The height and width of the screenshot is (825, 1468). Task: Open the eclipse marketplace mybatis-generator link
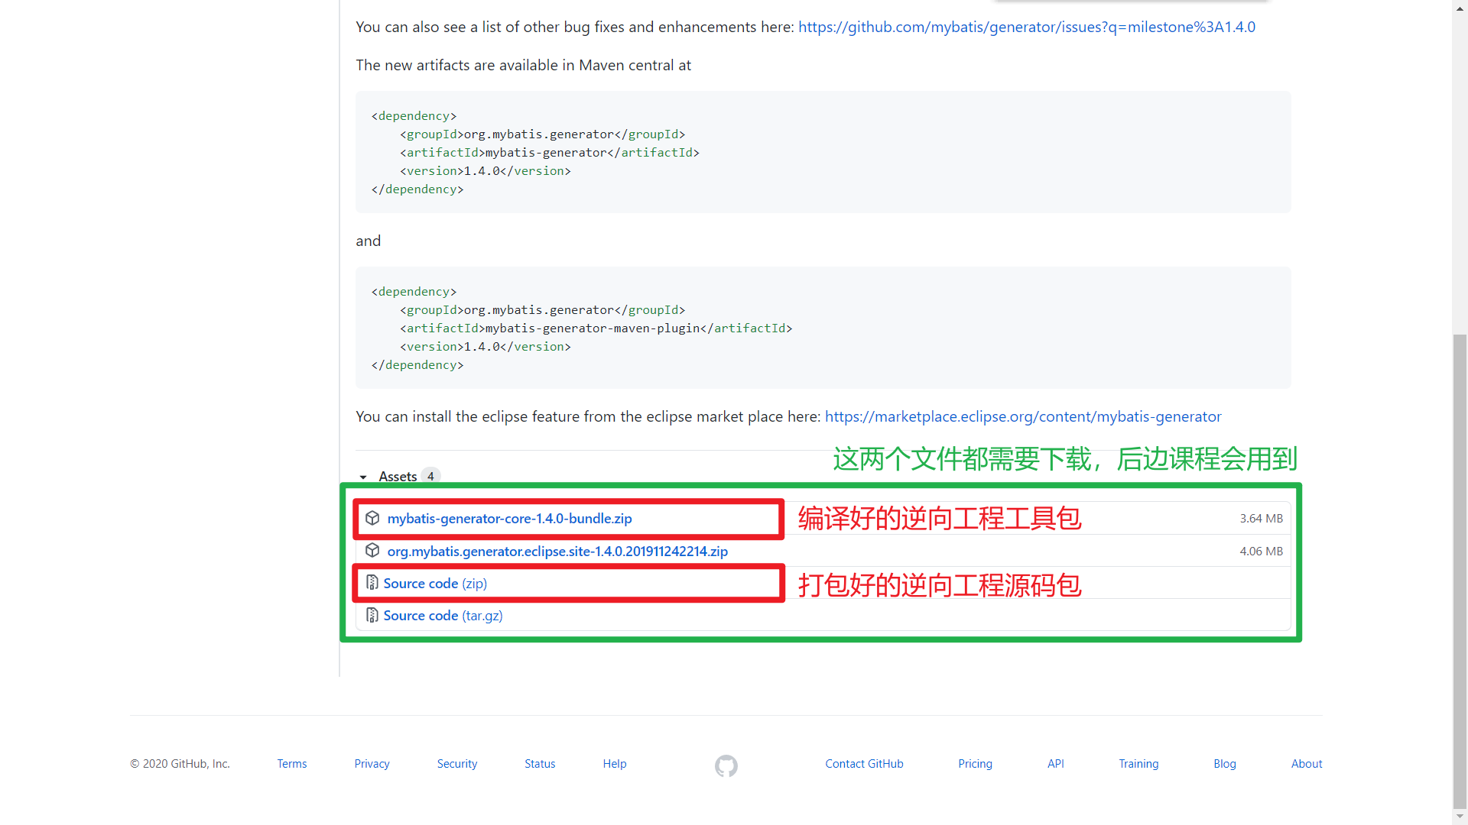click(1023, 416)
